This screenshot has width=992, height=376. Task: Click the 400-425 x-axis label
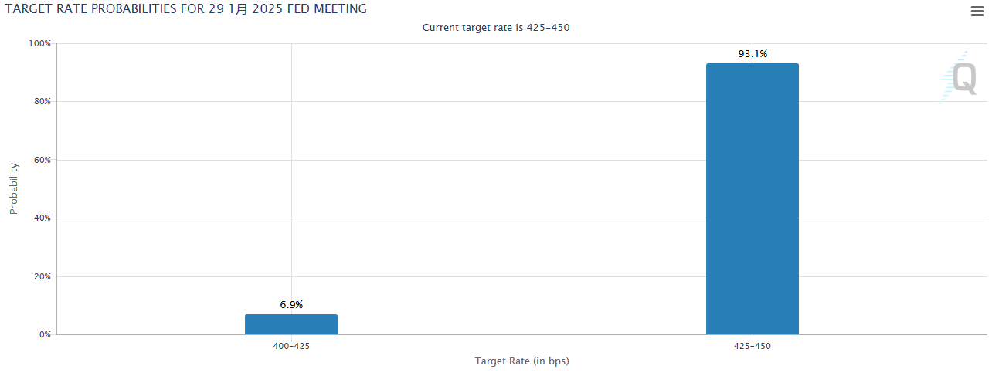pos(291,347)
